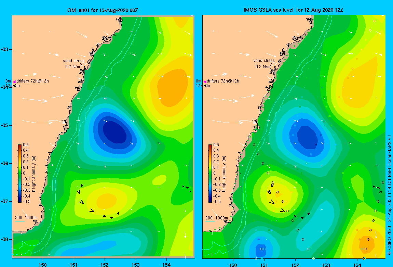Click the black 12m drifter arrow in right legend
Viewport: 393px width, 267px height.
coord(205,86)
